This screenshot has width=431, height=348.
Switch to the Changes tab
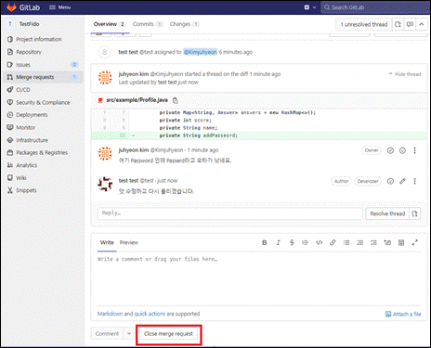pos(185,24)
